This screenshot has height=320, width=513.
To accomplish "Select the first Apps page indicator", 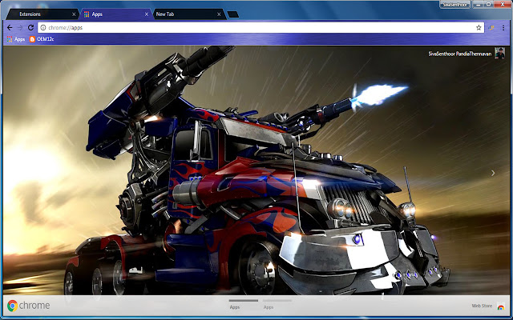I will 244,304.
